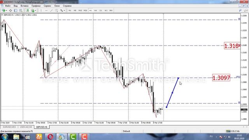The height and width of the screenshot is (140, 249).
Task: Select the trendline drawing tool
Action: (x=51, y=10)
